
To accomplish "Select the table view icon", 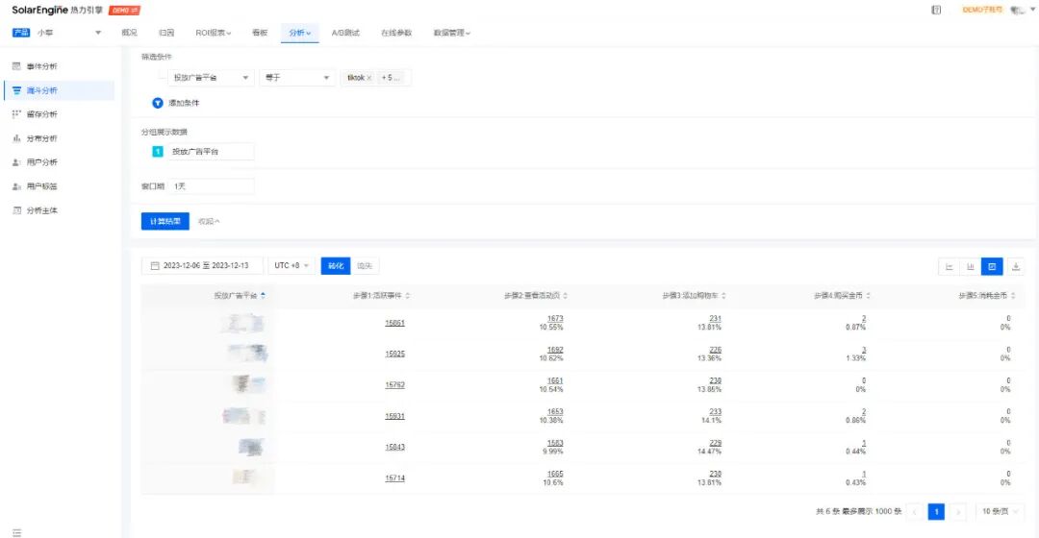I will 992,267.
